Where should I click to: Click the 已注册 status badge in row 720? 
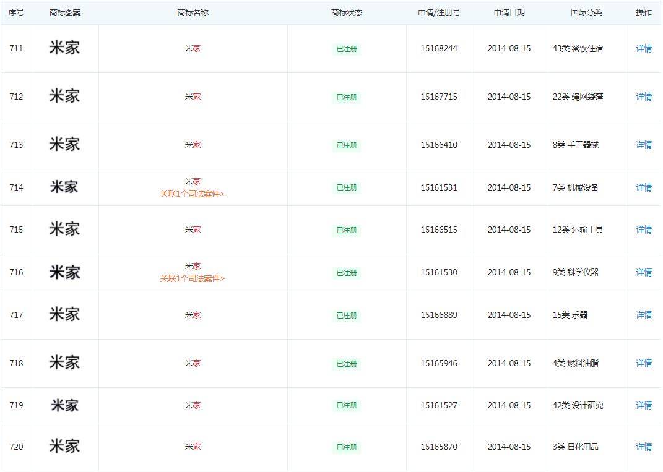[x=347, y=447]
